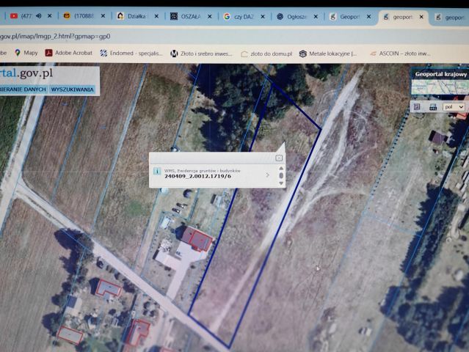
Task: Expand parcel 240409_2.0012.1719/6 details arrow
Action: [268, 175]
